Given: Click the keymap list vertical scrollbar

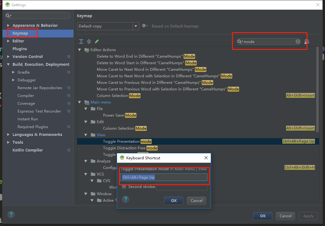Looking at the screenshot, I should pyautogui.click(x=318, y=87).
